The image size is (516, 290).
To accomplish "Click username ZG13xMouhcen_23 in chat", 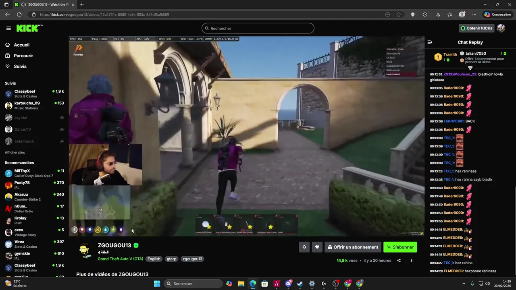I will (460, 75).
